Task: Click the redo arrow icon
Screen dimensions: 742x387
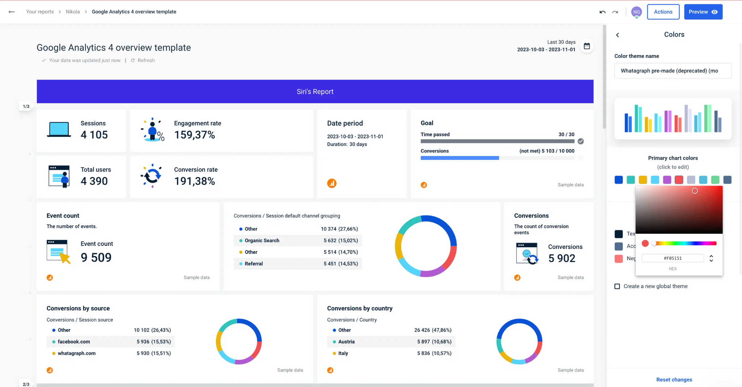Action: point(615,12)
